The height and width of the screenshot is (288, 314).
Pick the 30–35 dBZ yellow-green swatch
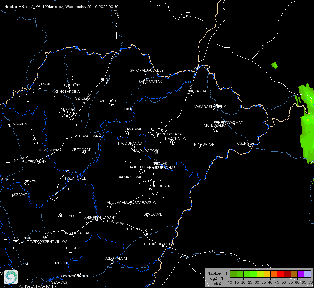(260, 274)
